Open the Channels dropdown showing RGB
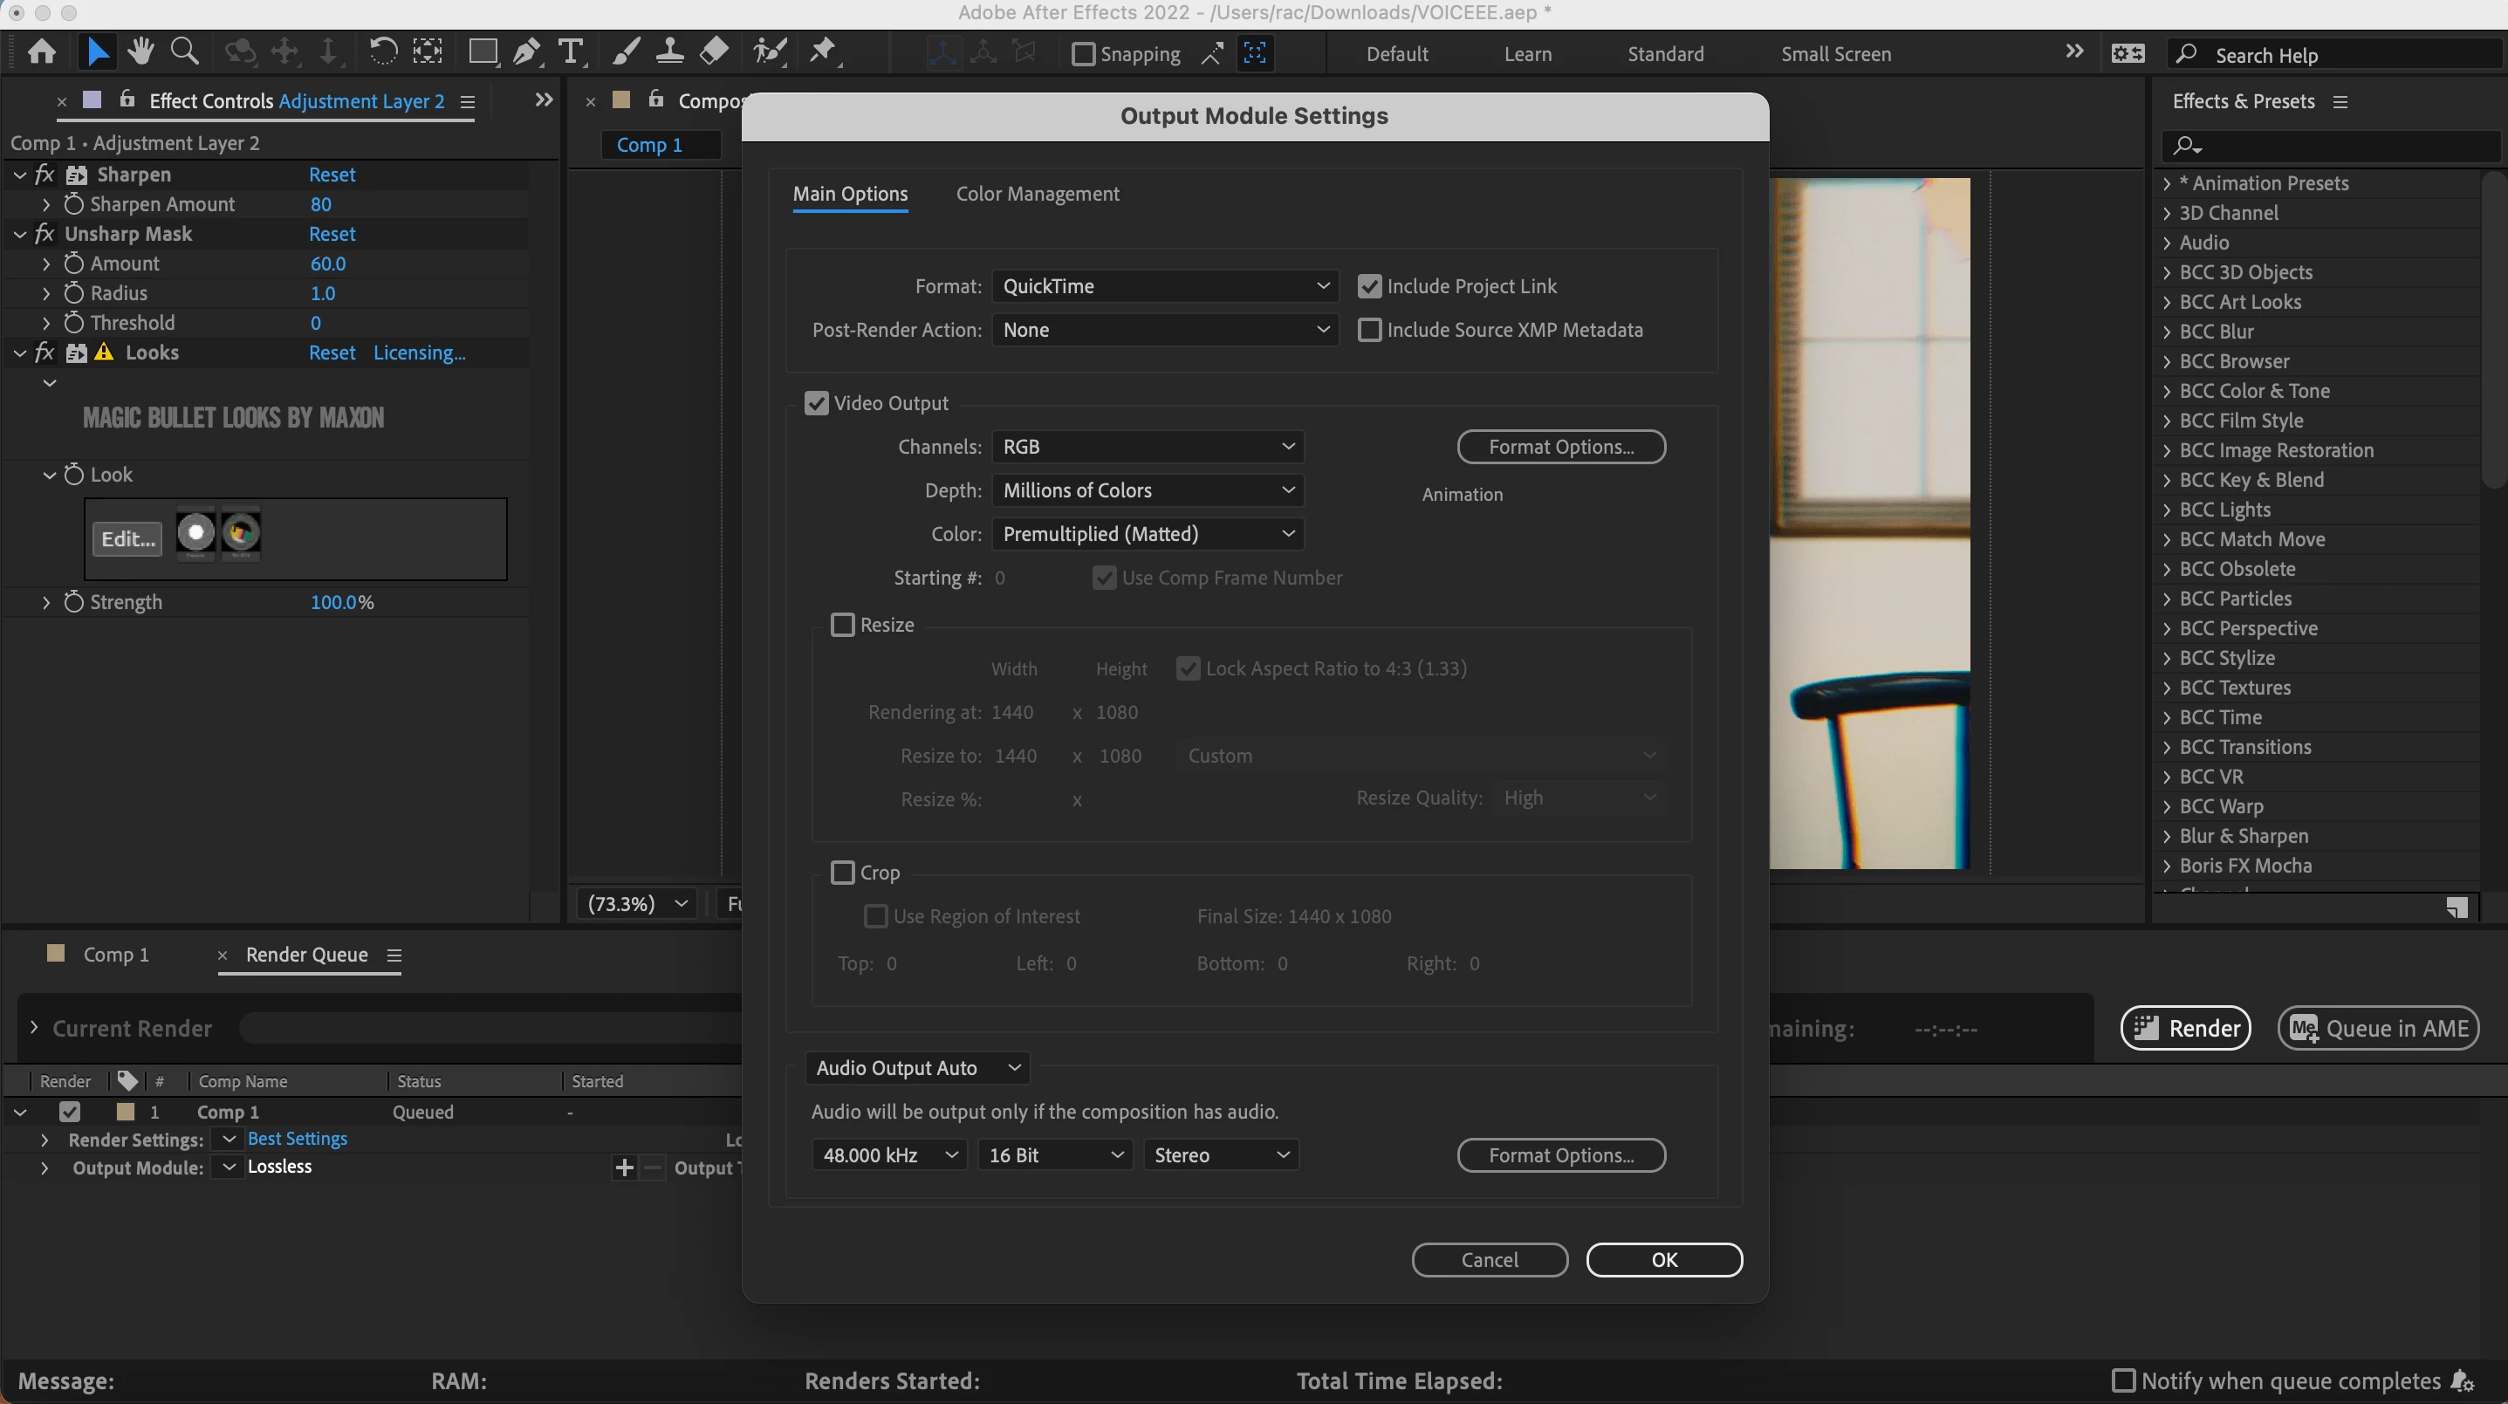 1147,447
